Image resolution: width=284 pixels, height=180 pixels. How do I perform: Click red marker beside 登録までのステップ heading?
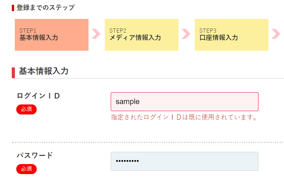pos(13,8)
